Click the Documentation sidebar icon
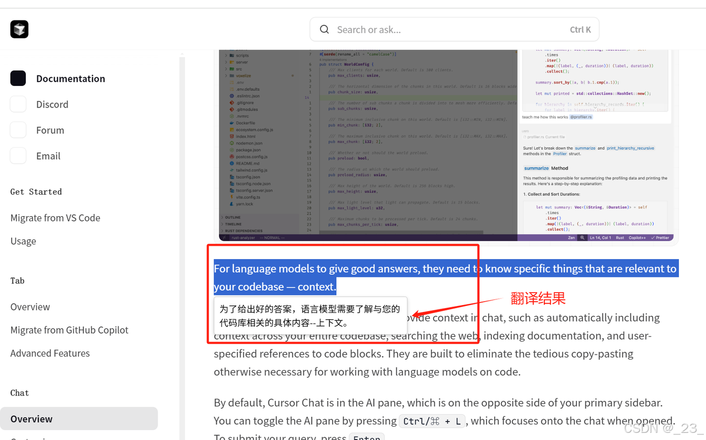Screen dimensions: 706x440 click(18, 78)
